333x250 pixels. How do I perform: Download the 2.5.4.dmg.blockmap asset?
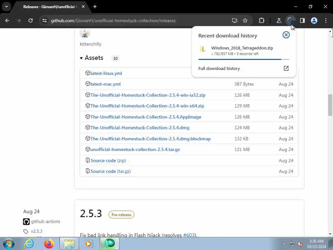[151, 139]
